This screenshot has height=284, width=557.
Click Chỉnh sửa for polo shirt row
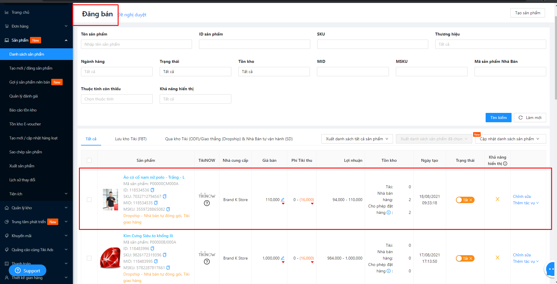[x=522, y=197]
